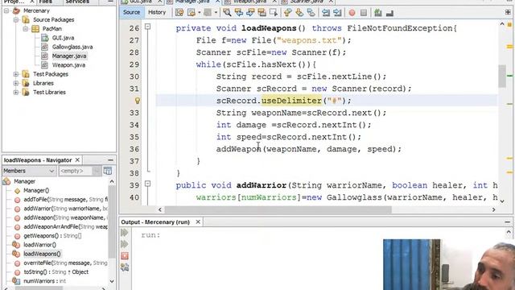
Task: Click the Comment code icon
Action: coord(378,13)
